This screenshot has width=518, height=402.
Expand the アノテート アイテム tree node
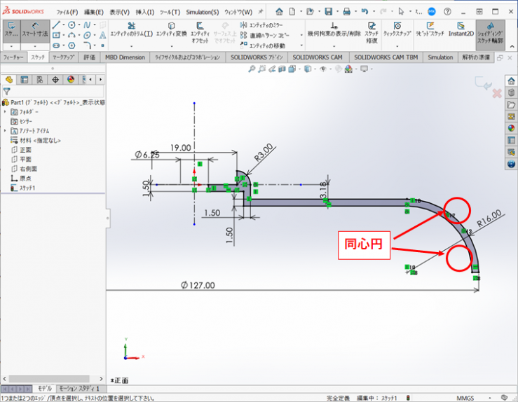(6, 131)
